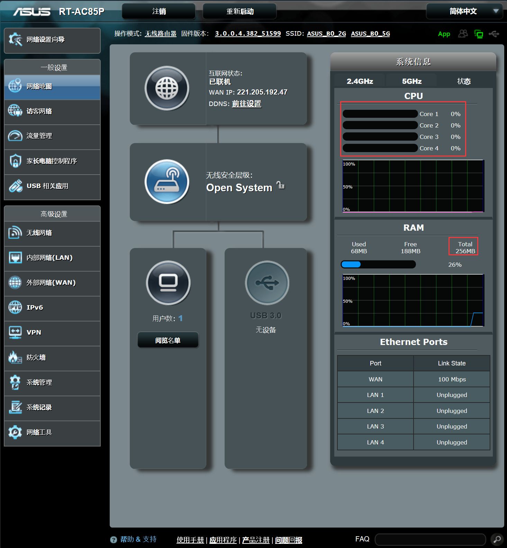
Task: Click the 浏览名单 client list button
Action: (168, 340)
